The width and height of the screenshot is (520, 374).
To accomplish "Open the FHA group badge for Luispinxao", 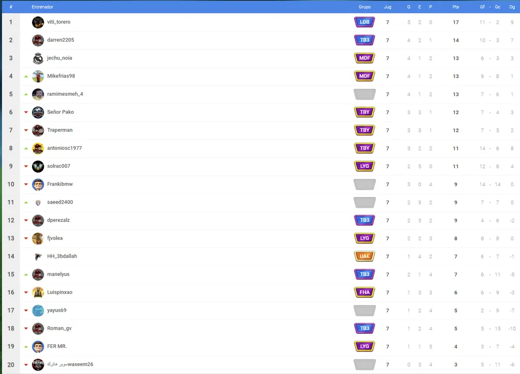I will click(x=365, y=292).
